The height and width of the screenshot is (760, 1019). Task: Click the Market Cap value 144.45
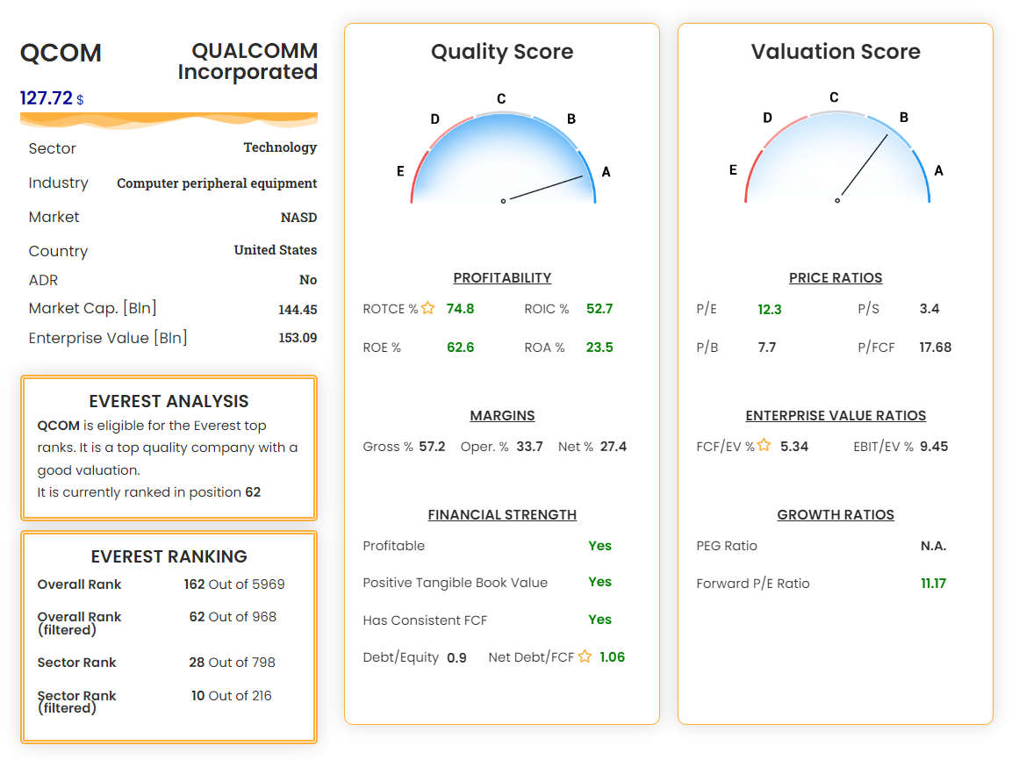(298, 310)
